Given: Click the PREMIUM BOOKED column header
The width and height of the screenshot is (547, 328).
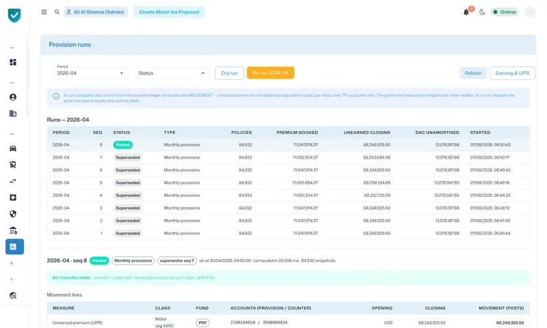Looking at the screenshot, I should click(297, 133).
